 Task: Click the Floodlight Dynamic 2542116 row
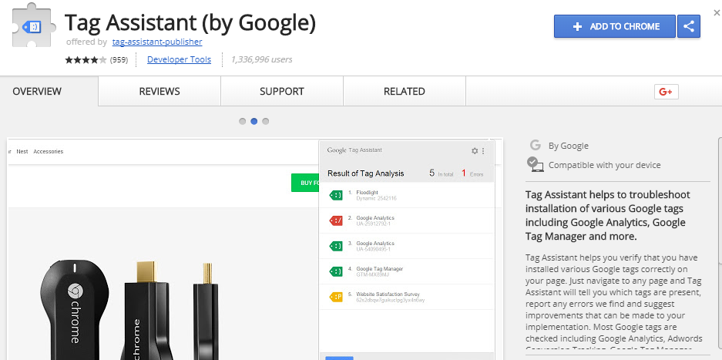[x=407, y=196]
